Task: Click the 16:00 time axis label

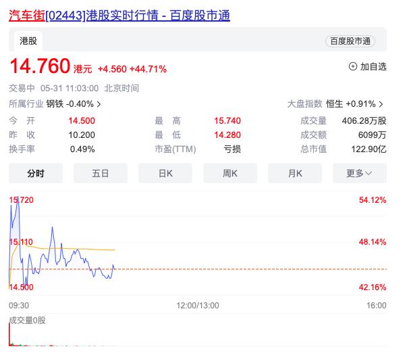Action: 377,306
